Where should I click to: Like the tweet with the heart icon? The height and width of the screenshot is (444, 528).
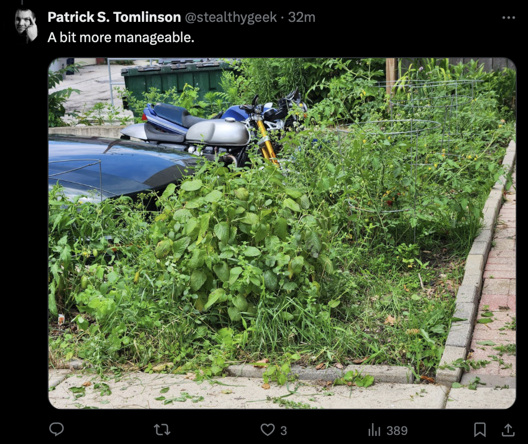pos(268,430)
